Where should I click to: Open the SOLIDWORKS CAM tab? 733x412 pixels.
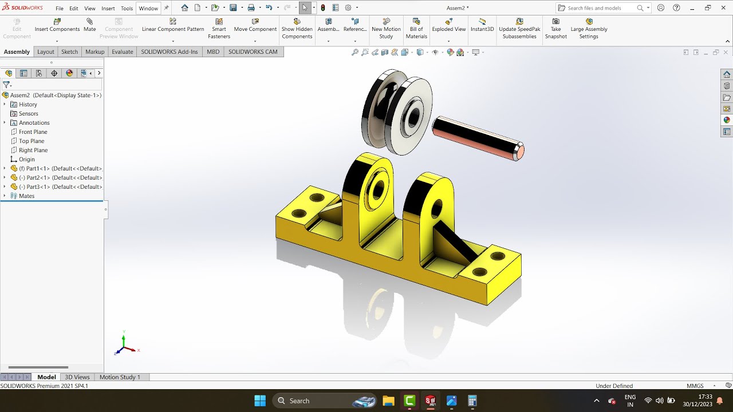coord(253,51)
